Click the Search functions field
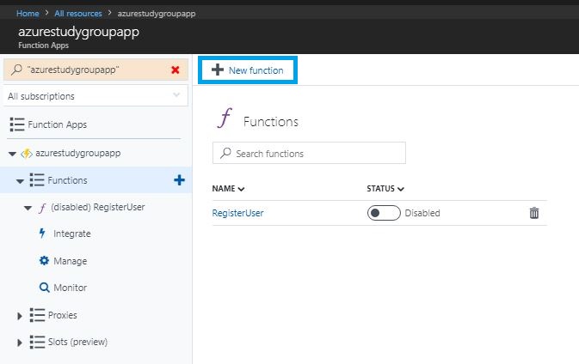Screen dimensions: 579x364 coord(309,153)
